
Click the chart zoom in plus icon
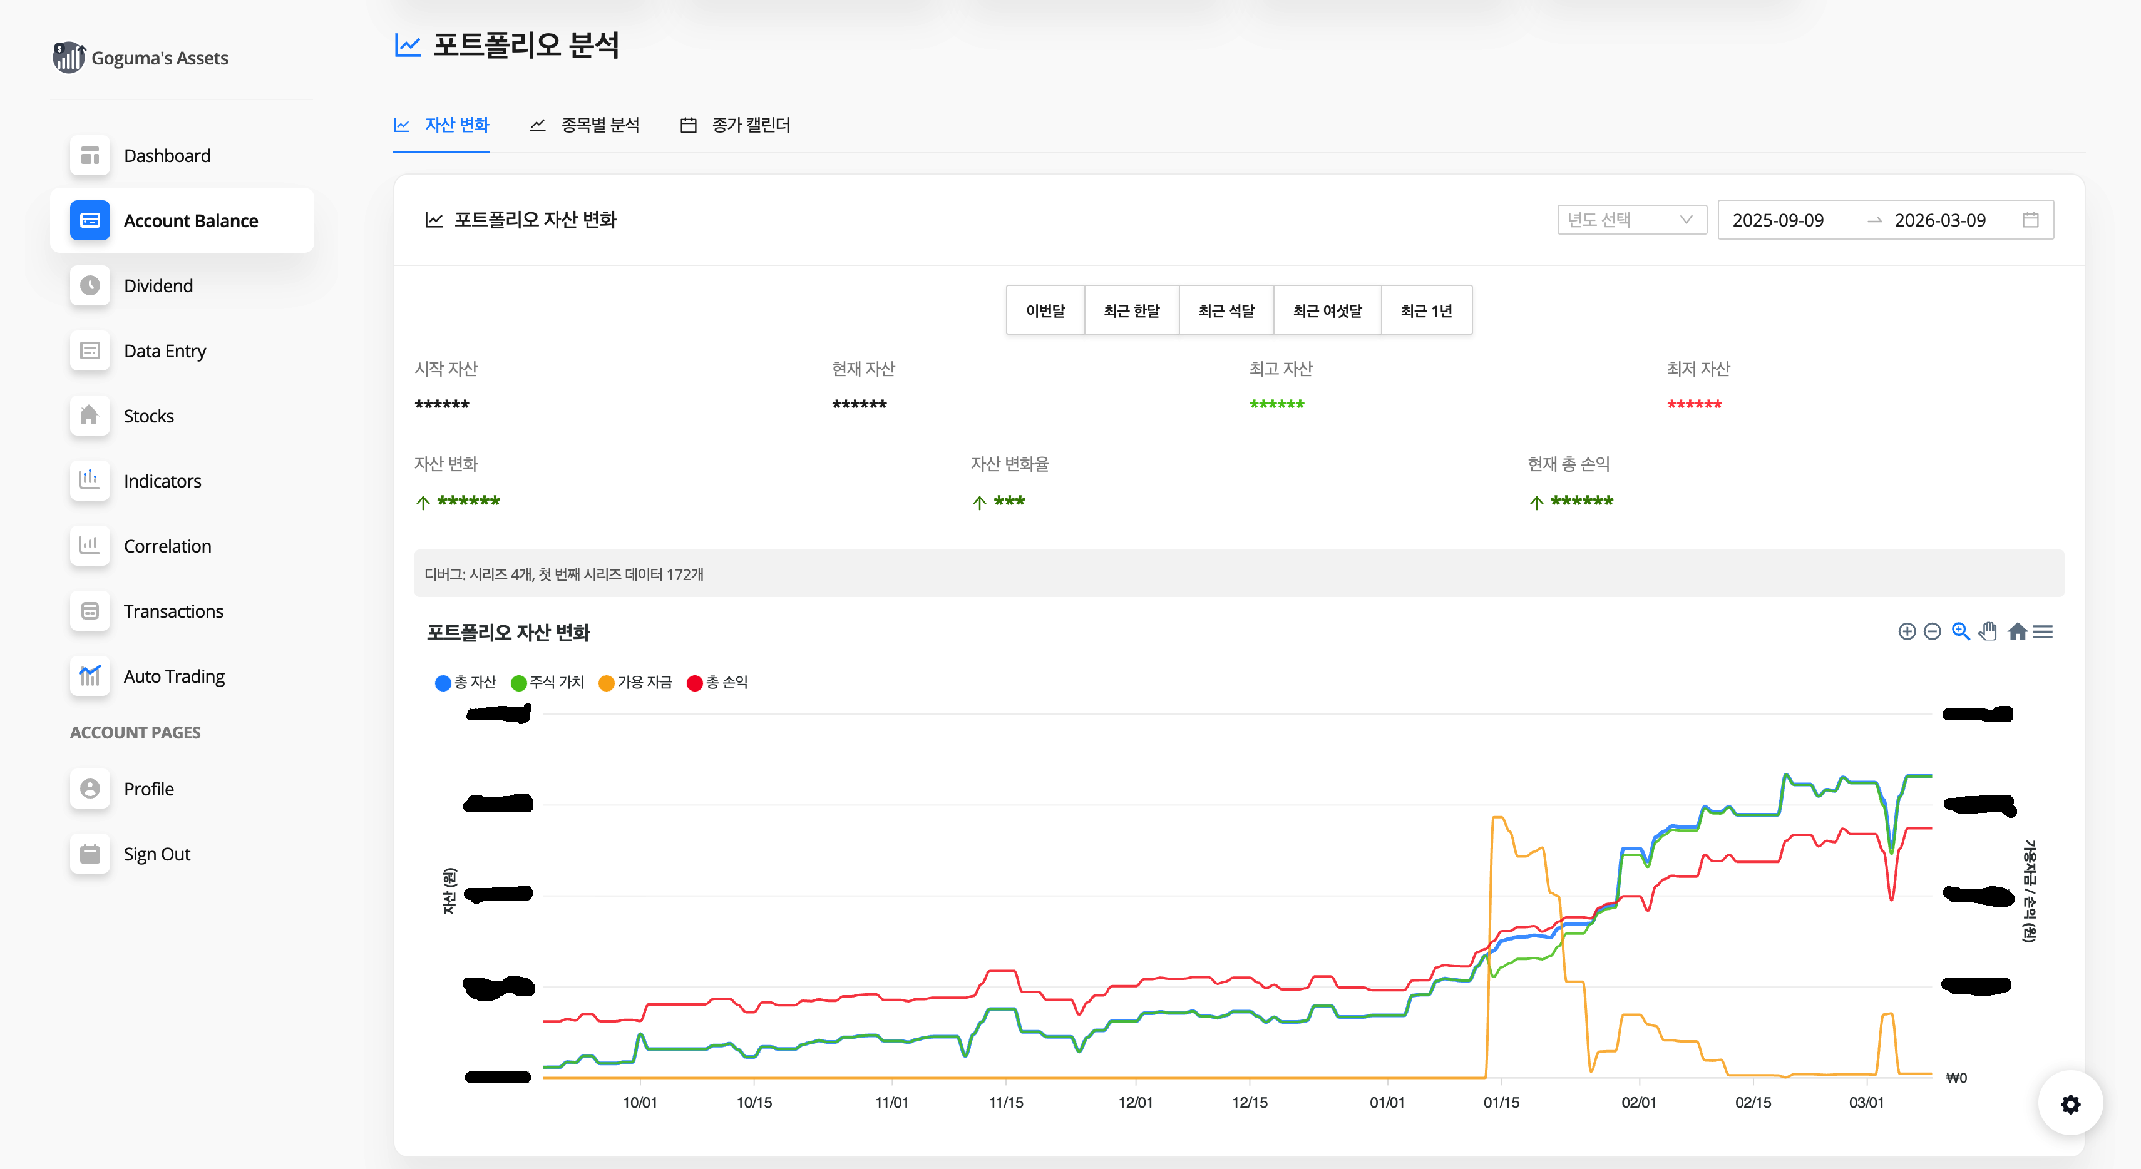pyautogui.click(x=1907, y=632)
